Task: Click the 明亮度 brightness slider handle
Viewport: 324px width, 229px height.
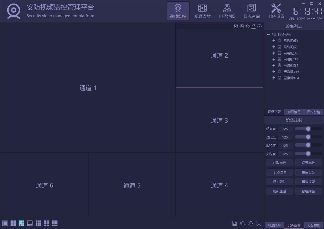Action: [x=308, y=129]
